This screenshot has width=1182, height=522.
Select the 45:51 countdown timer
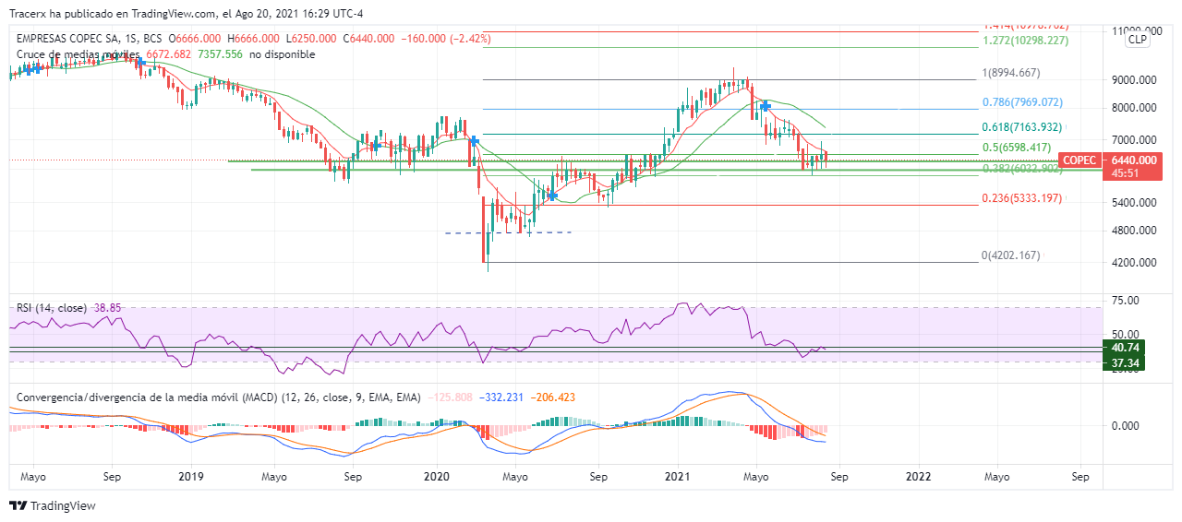click(x=1124, y=173)
